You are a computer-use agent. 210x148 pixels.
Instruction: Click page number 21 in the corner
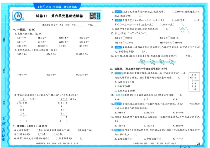[199, 144]
